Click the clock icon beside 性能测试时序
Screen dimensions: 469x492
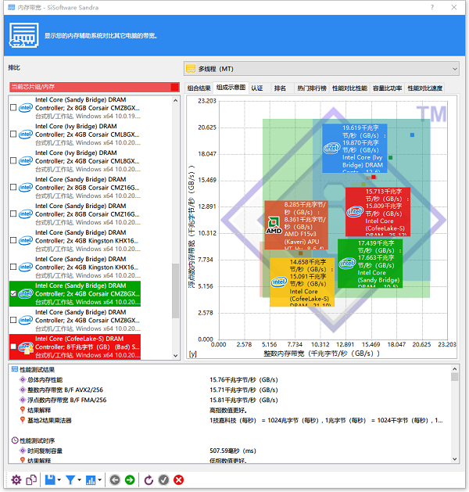14,440
